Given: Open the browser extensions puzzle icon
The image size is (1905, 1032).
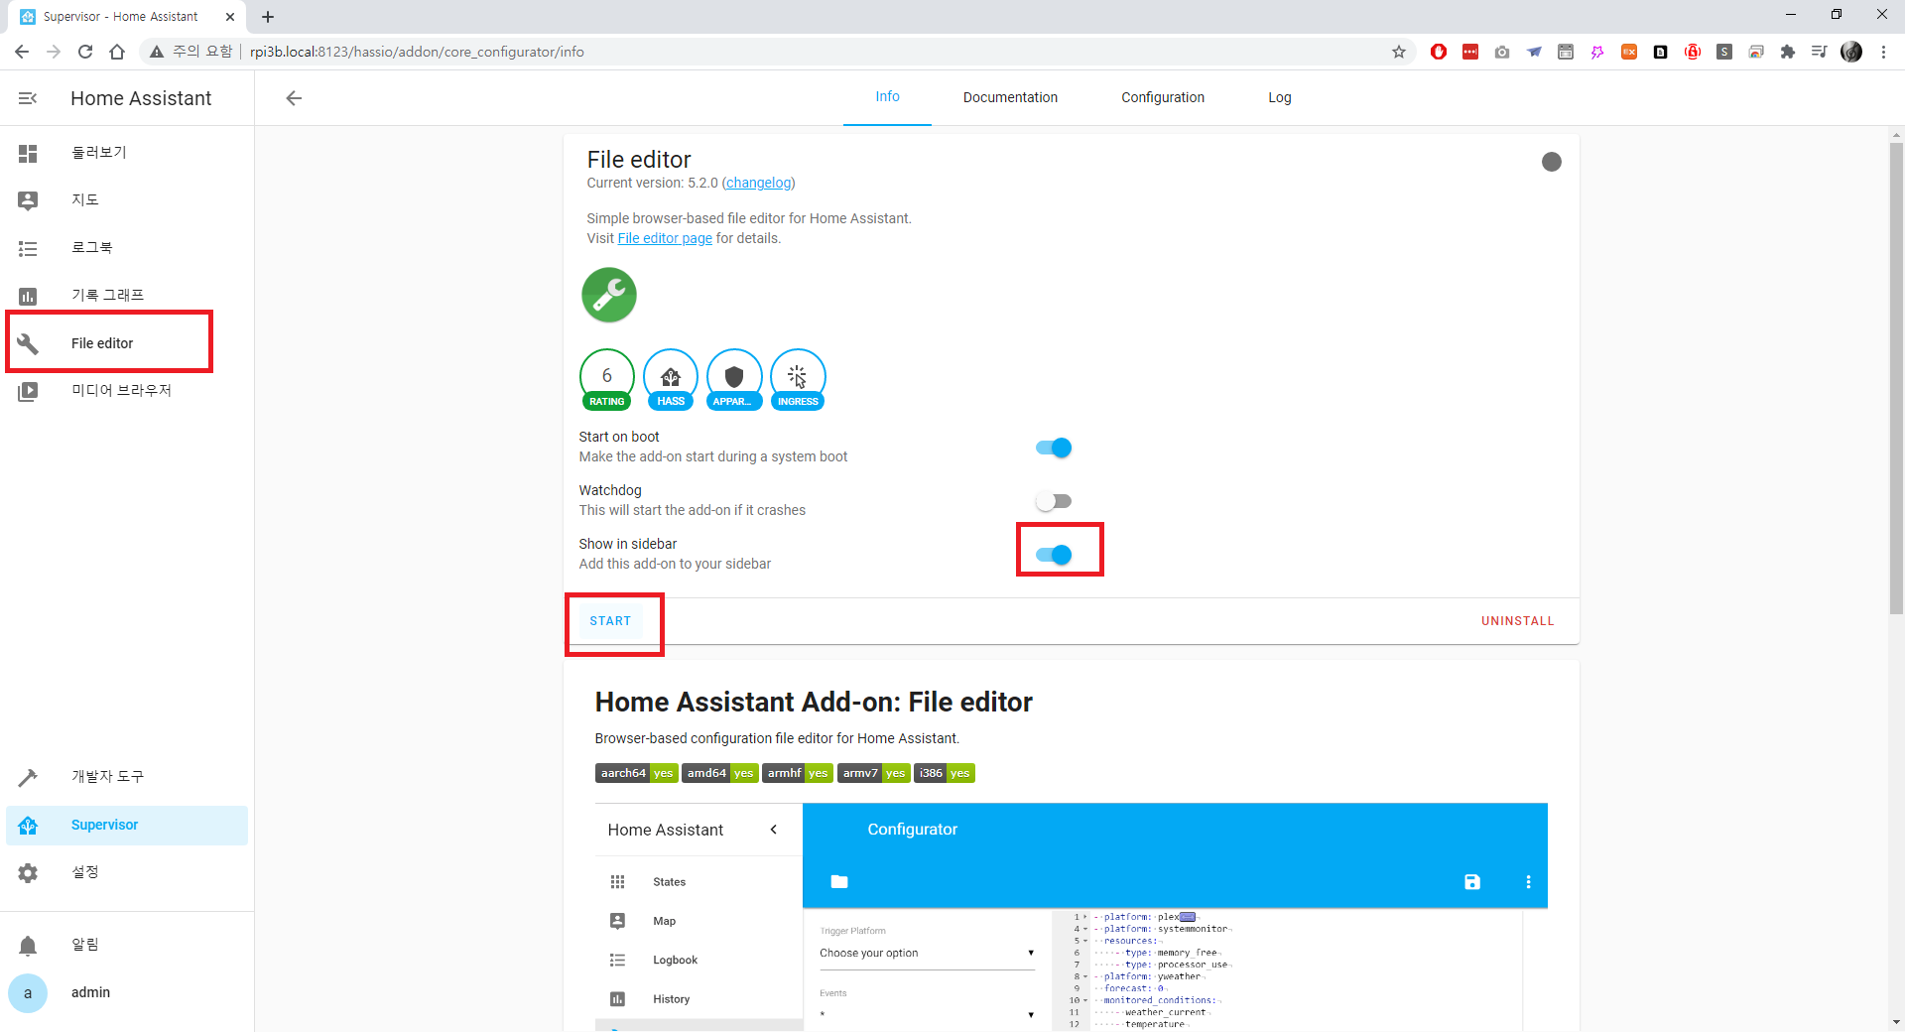Looking at the screenshot, I should coord(1788,52).
